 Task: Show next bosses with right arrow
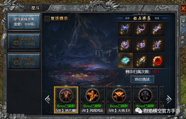click(x=169, y=99)
